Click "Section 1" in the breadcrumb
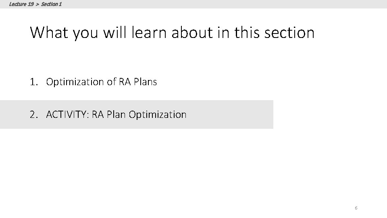 52,4
